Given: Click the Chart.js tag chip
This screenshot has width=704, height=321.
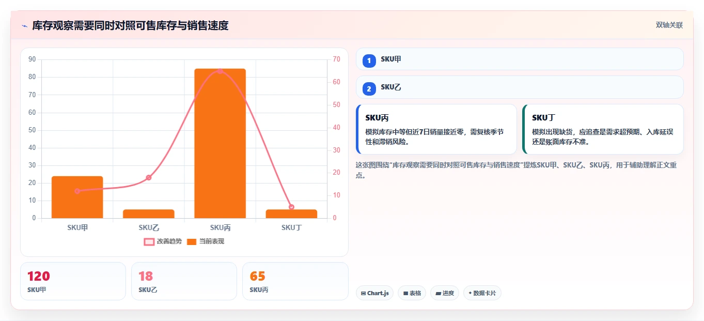Looking at the screenshot, I should pyautogui.click(x=374, y=293).
